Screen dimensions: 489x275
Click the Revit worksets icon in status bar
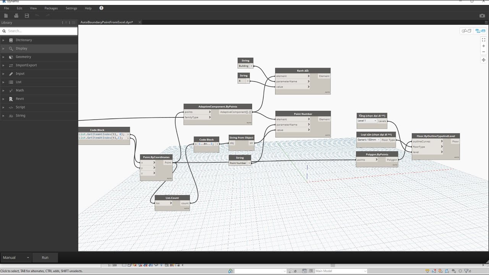point(230,271)
